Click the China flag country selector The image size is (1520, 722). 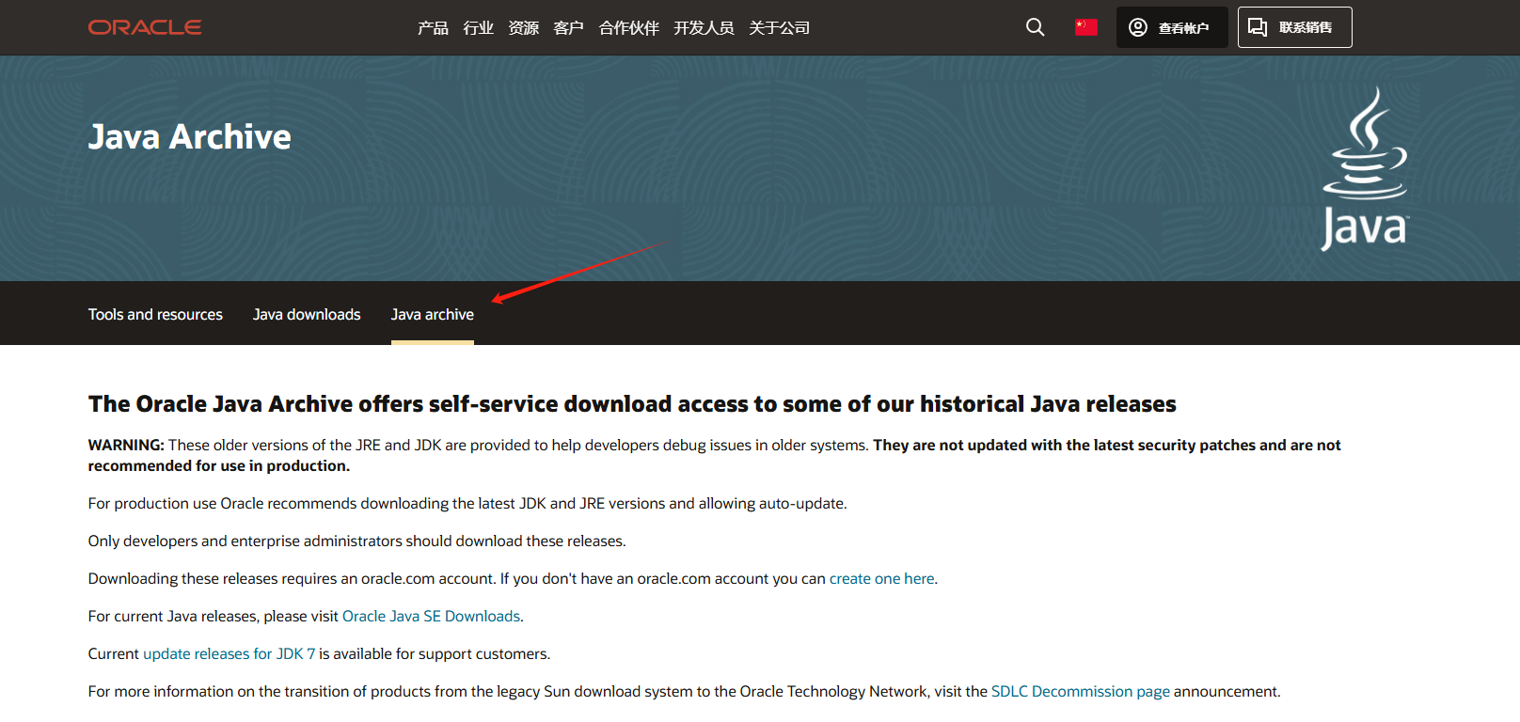1086,27
